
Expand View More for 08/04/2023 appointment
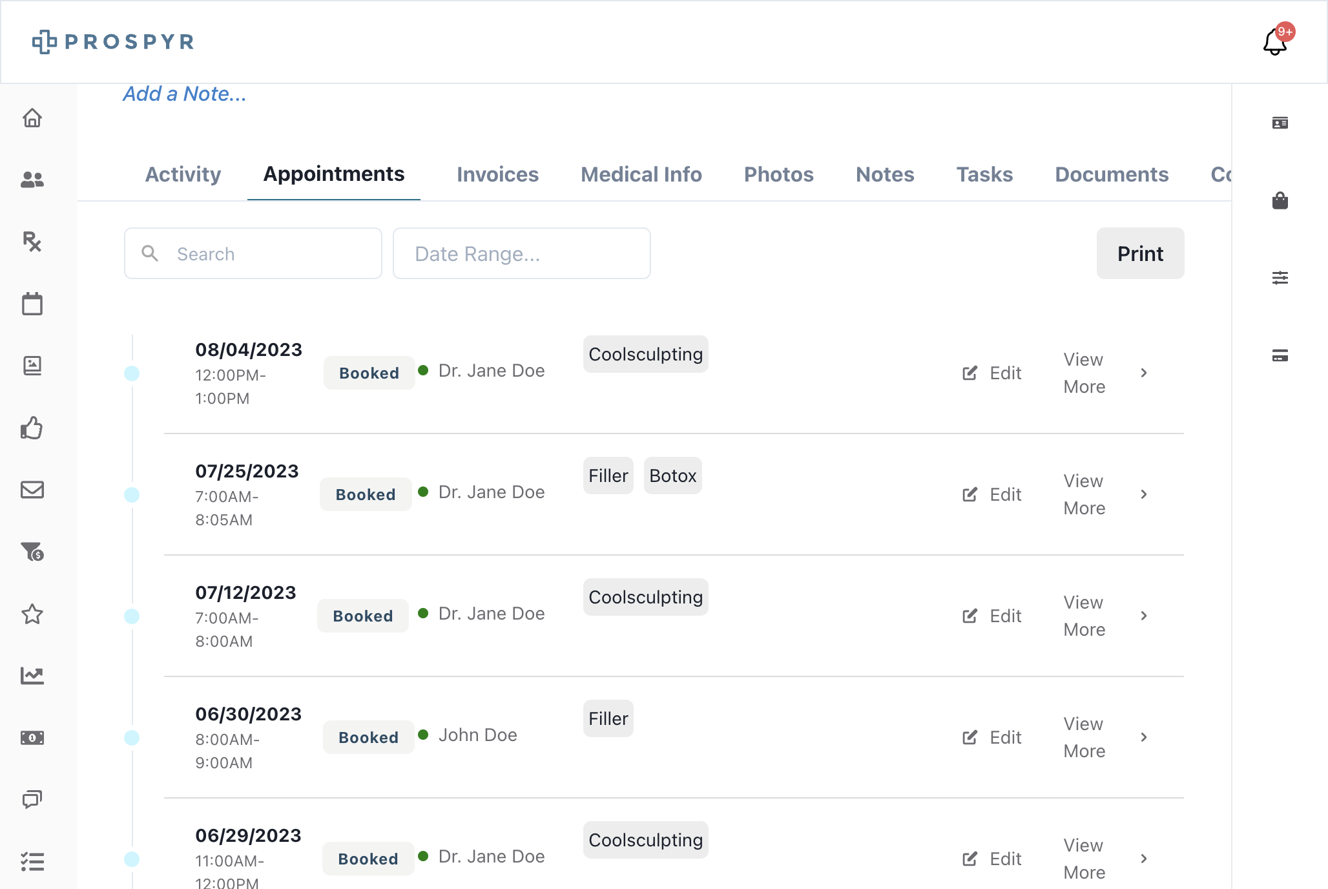[x=1105, y=373]
